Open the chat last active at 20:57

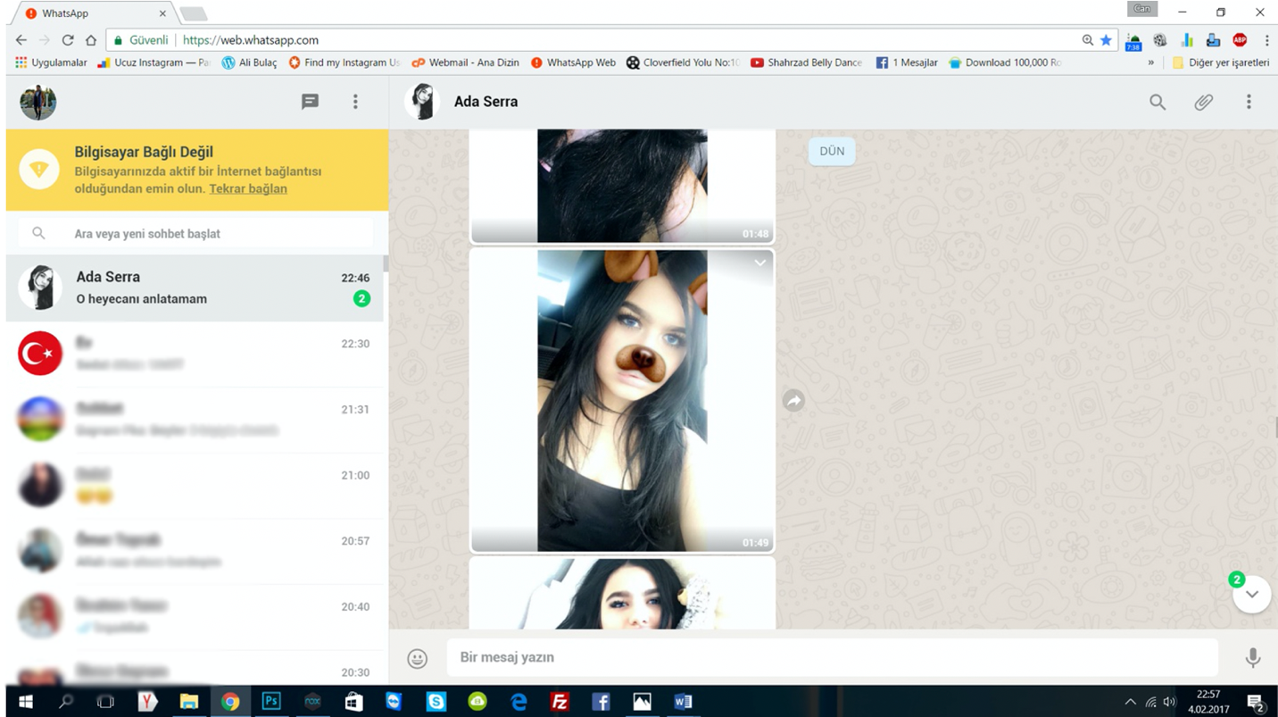[x=195, y=551]
